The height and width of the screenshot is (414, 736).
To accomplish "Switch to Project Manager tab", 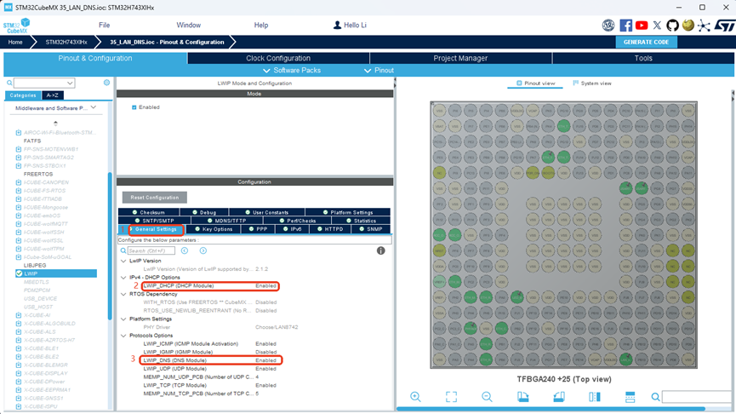I will [x=460, y=58].
